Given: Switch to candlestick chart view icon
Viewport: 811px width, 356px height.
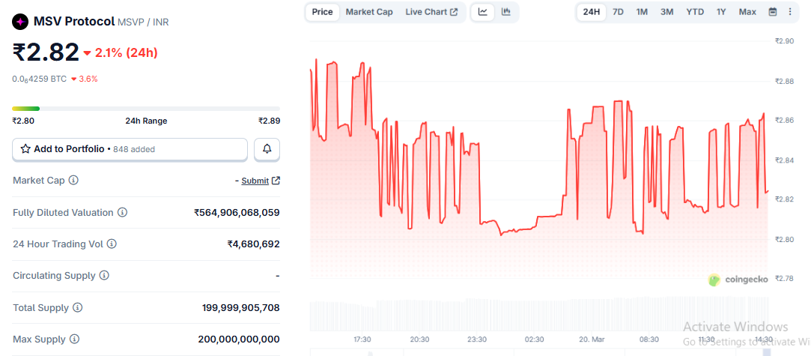Looking at the screenshot, I should click(x=505, y=12).
